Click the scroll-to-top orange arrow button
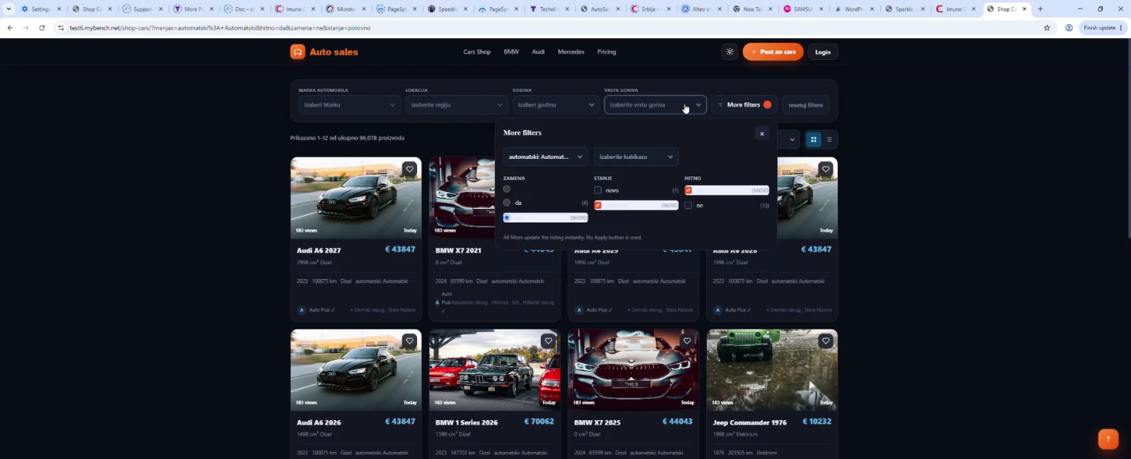Viewport: 1131px width, 459px height. pos(1108,439)
